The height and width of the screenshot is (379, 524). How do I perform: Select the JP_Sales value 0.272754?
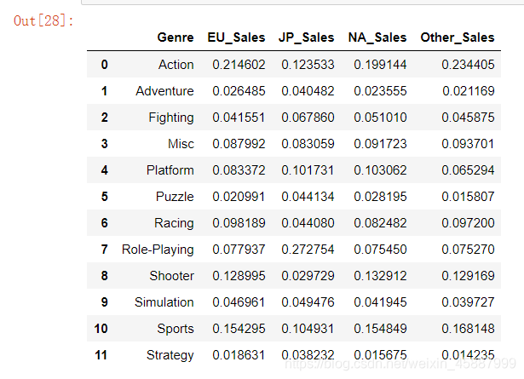(x=306, y=250)
